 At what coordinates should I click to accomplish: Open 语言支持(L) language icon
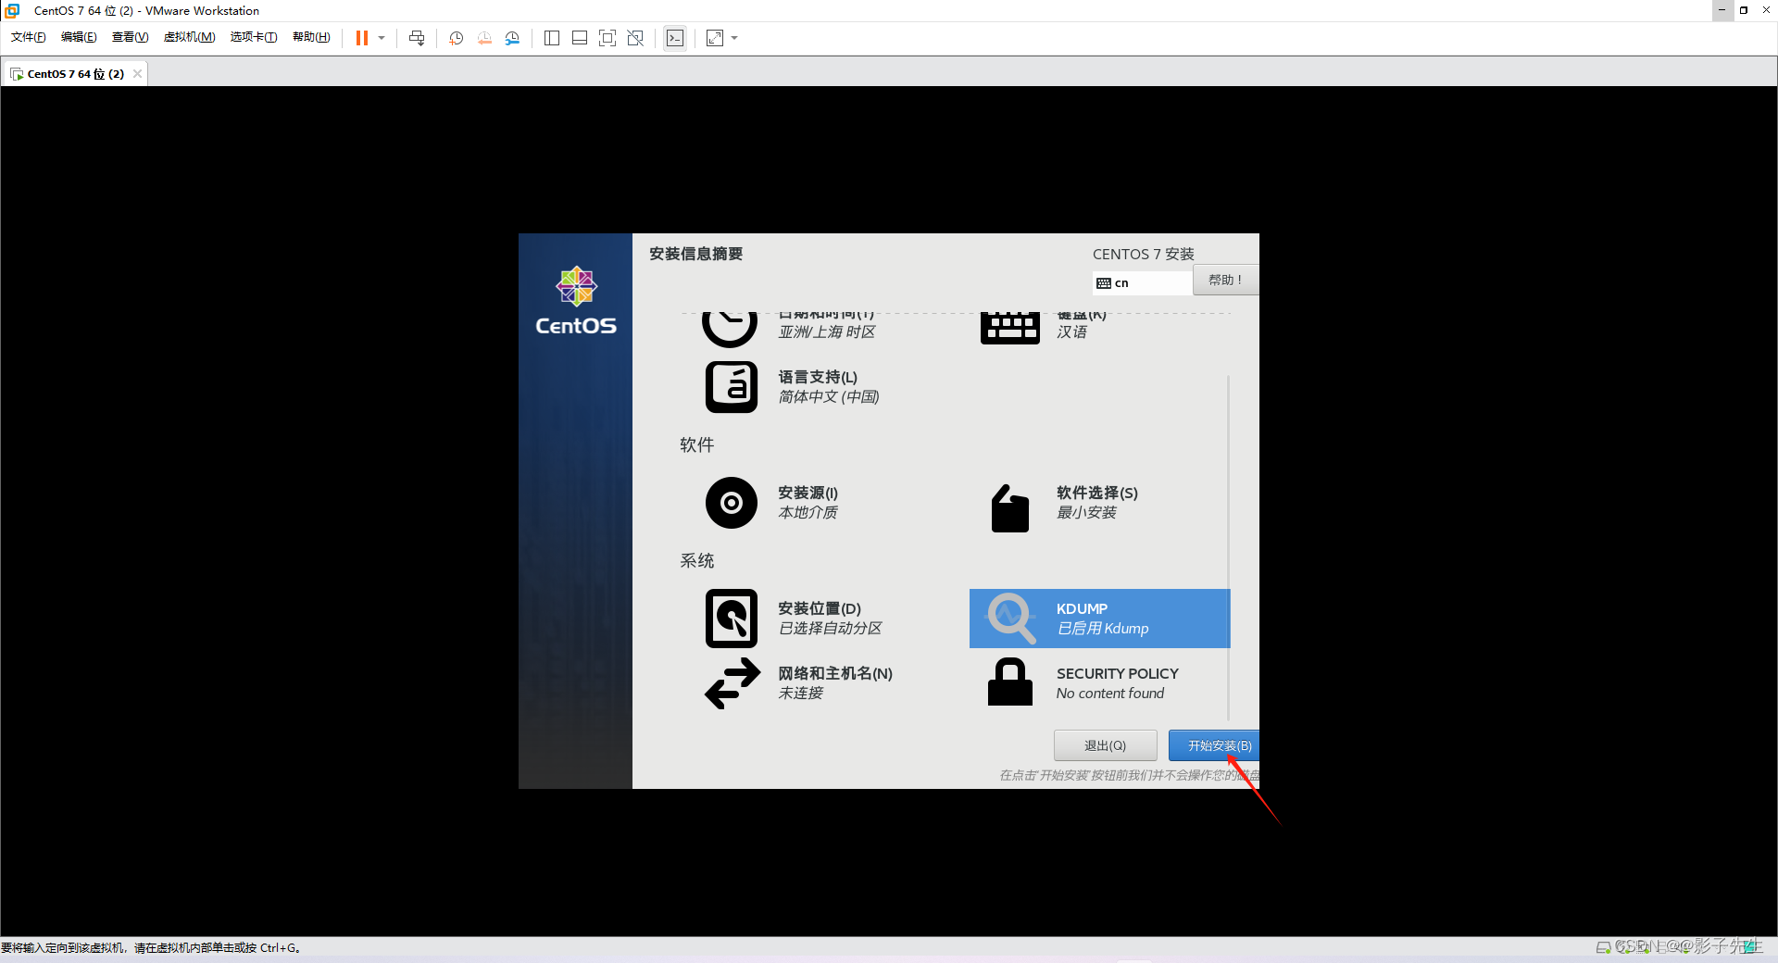(x=732, y=386)
